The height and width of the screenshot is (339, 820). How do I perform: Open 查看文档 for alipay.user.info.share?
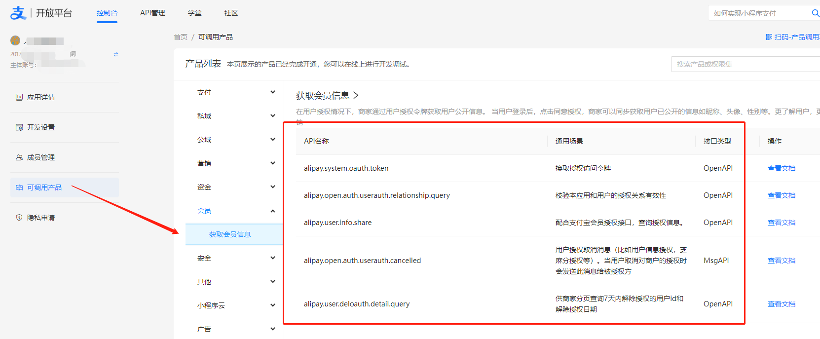pyautogui.click(x=781, y=223)
